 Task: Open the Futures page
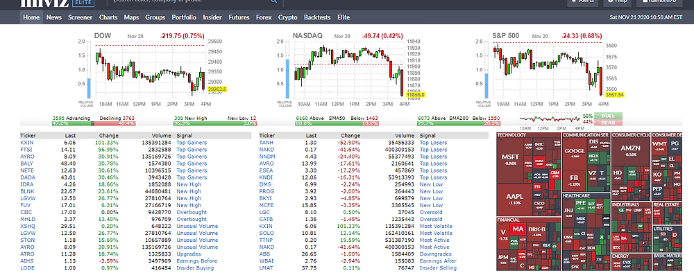239,17
